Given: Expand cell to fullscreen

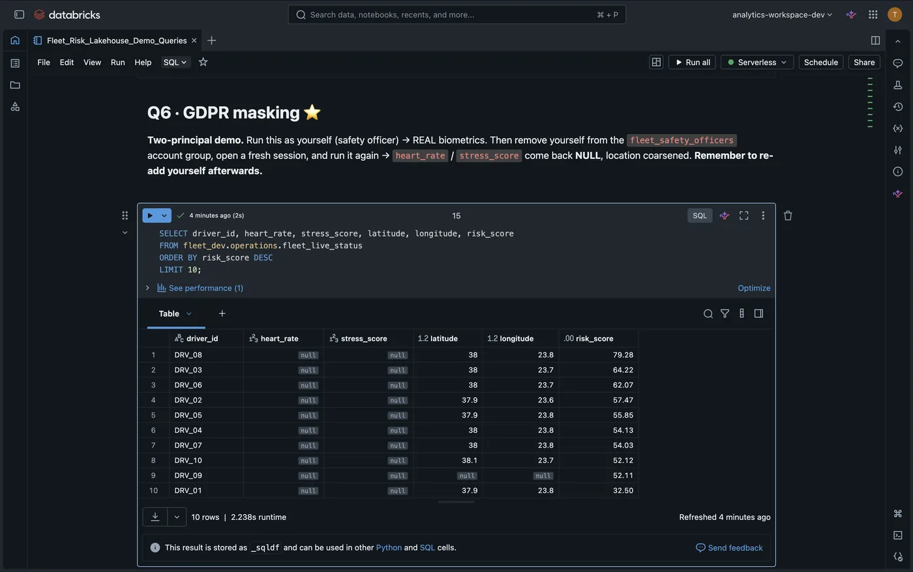Looking at the screenshot, I should click(743, 216).
